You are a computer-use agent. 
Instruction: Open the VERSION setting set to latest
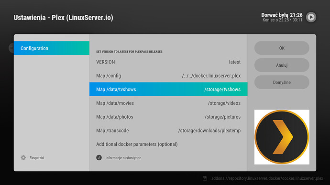168,62
